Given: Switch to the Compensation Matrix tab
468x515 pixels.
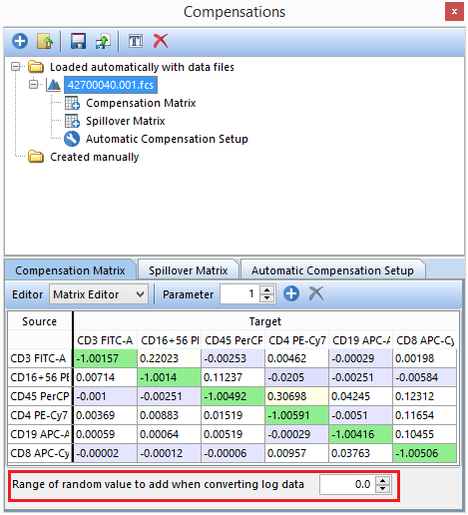Looking at the screenshot, I should [70, 270].
